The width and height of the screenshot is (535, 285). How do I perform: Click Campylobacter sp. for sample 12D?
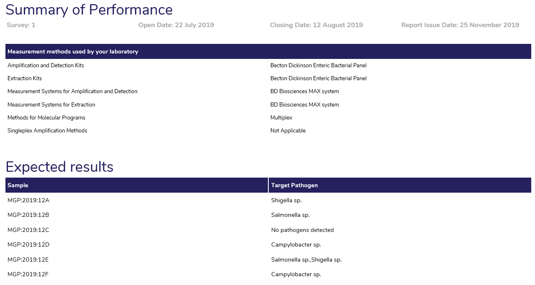coord(296,245)
